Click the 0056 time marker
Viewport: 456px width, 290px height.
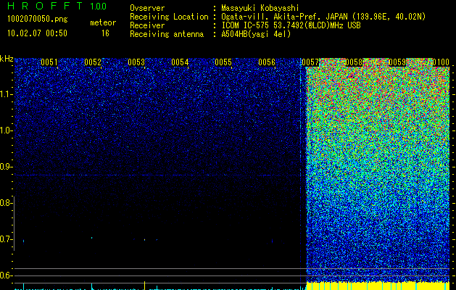267,62
